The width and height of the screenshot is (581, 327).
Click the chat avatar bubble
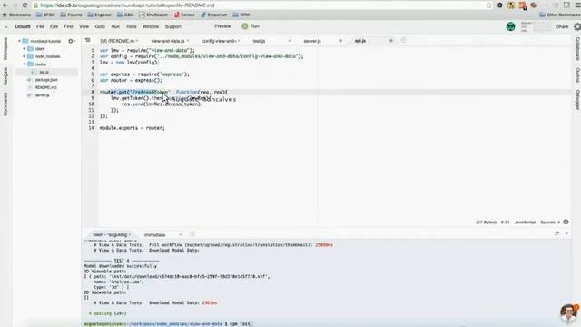pyautogui.click(x=568, y=312)
